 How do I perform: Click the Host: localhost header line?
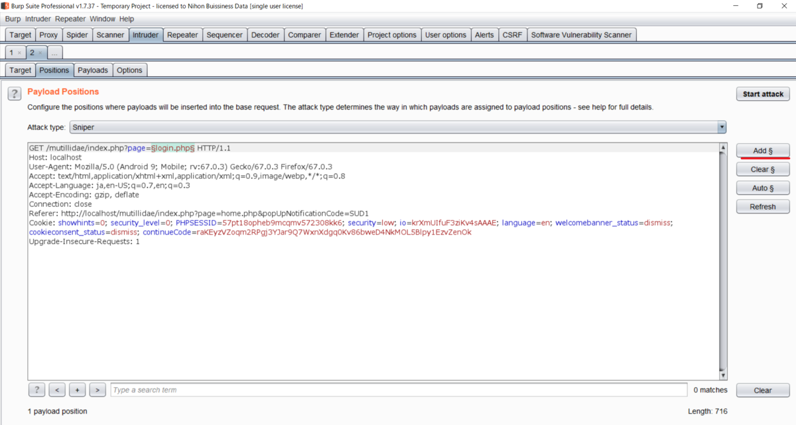56,157
